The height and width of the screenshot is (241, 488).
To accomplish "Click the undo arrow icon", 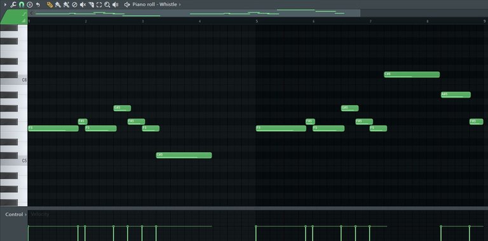I will 38,4.
